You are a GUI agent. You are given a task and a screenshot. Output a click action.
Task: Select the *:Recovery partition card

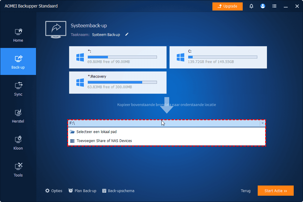[x=118, y=82]
